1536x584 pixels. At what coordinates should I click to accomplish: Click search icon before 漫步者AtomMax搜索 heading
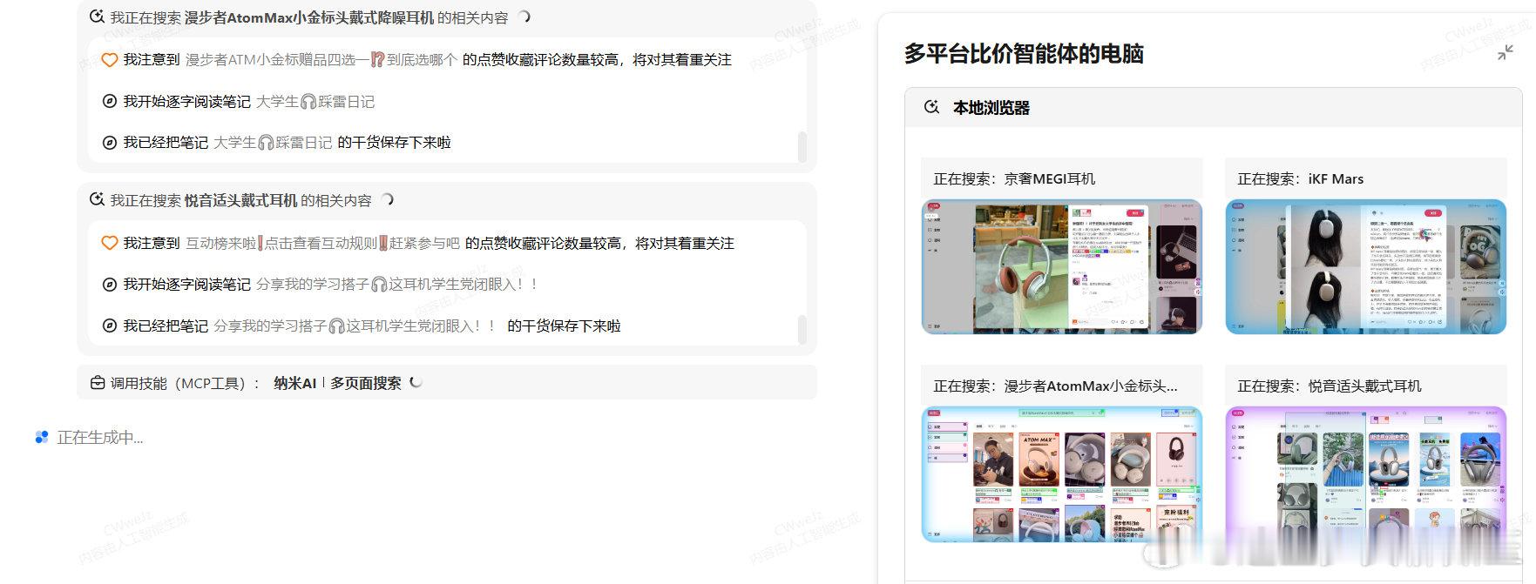click(98, 17)
